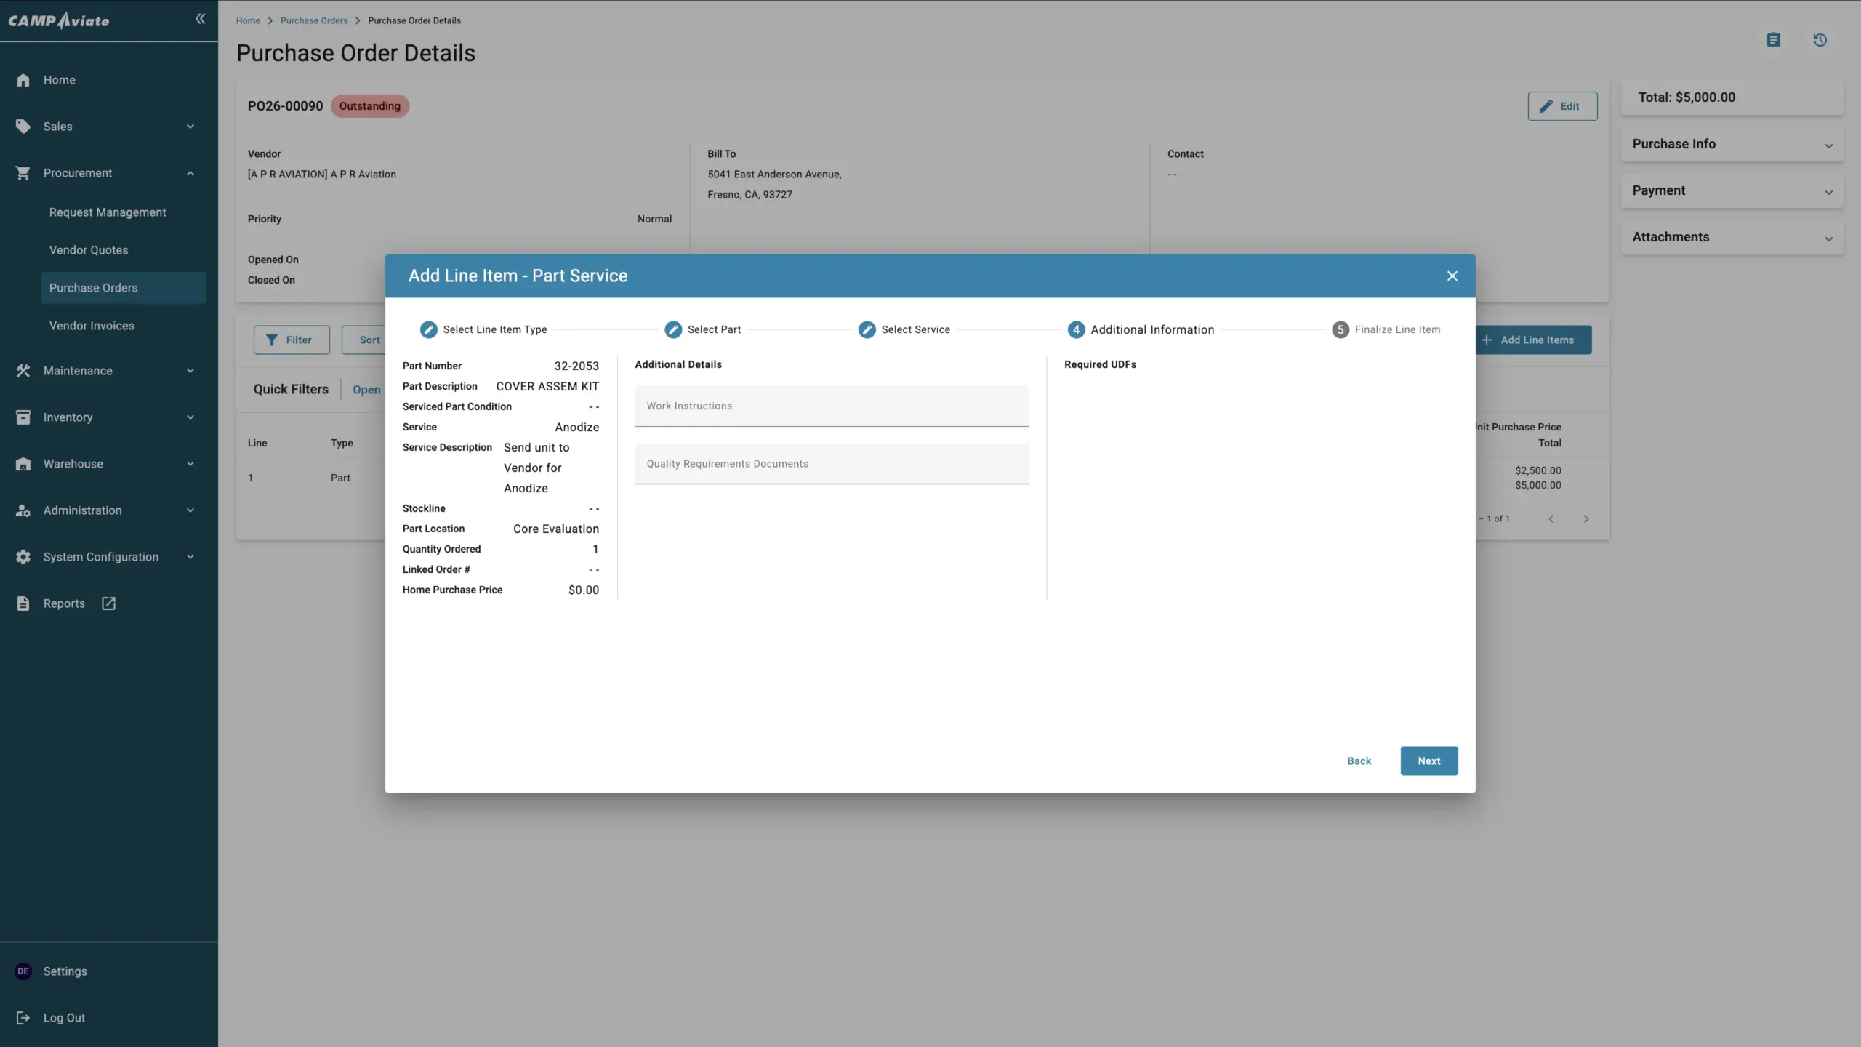Click the Quality Requirements Documents field
Viewport: 1861px width, 1047px height.
(831, 464)
